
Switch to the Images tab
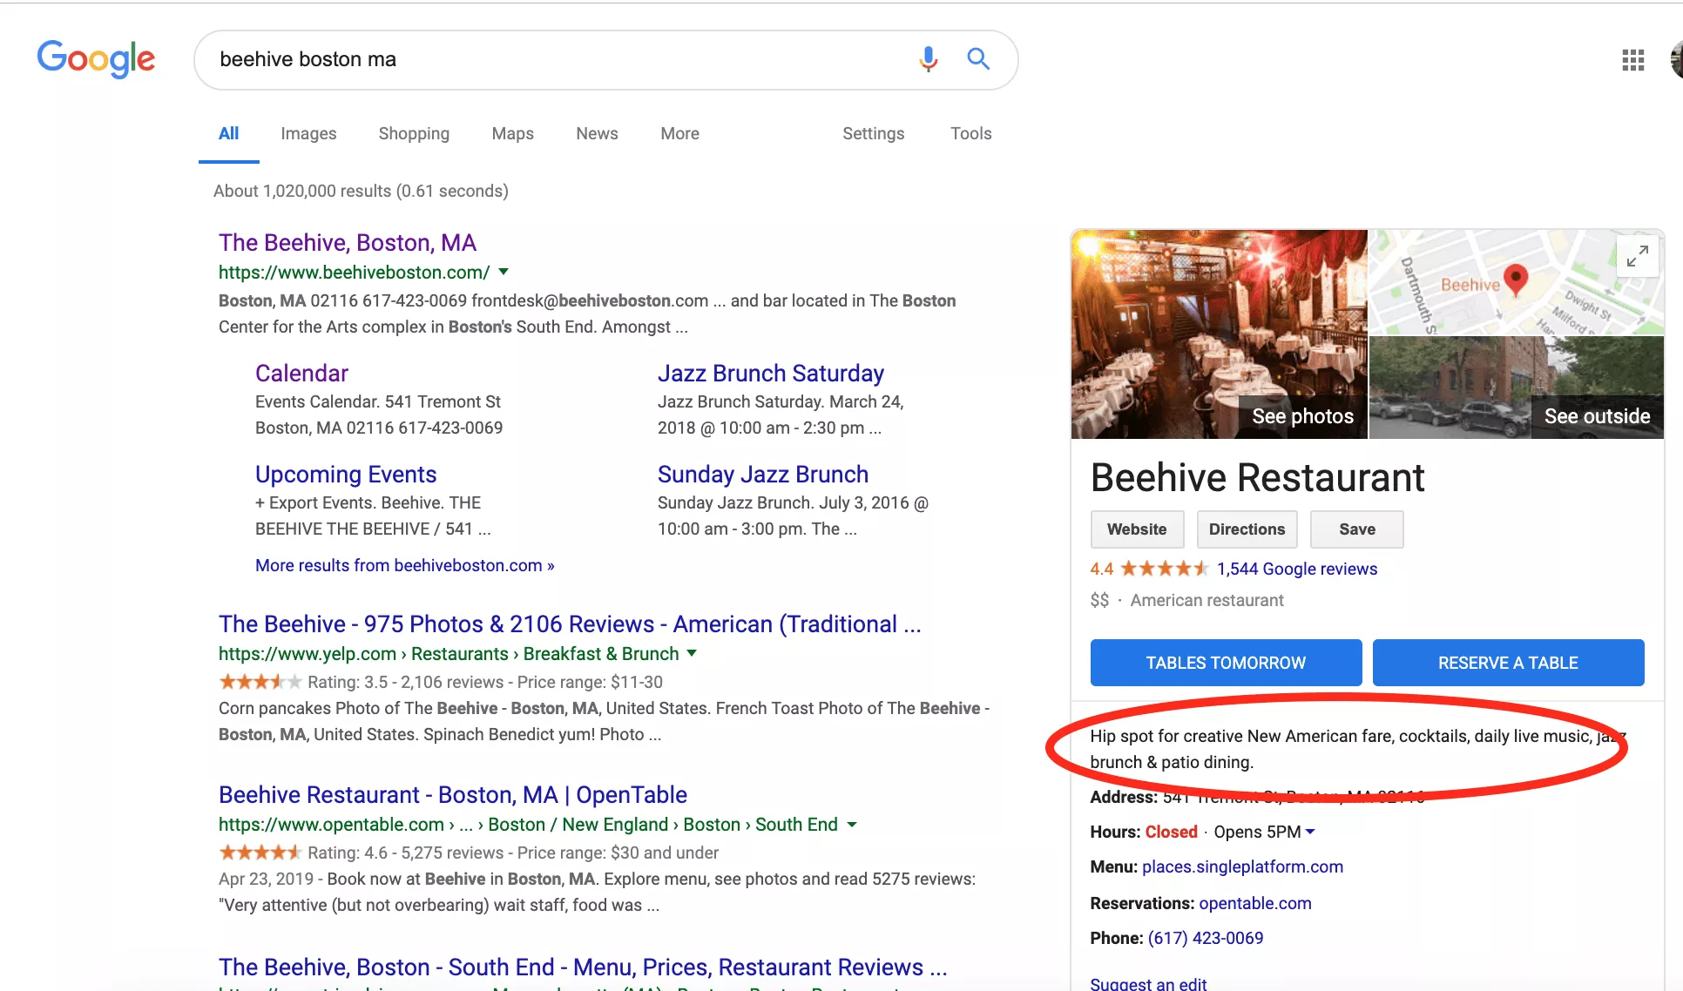(x=308, y=133)
